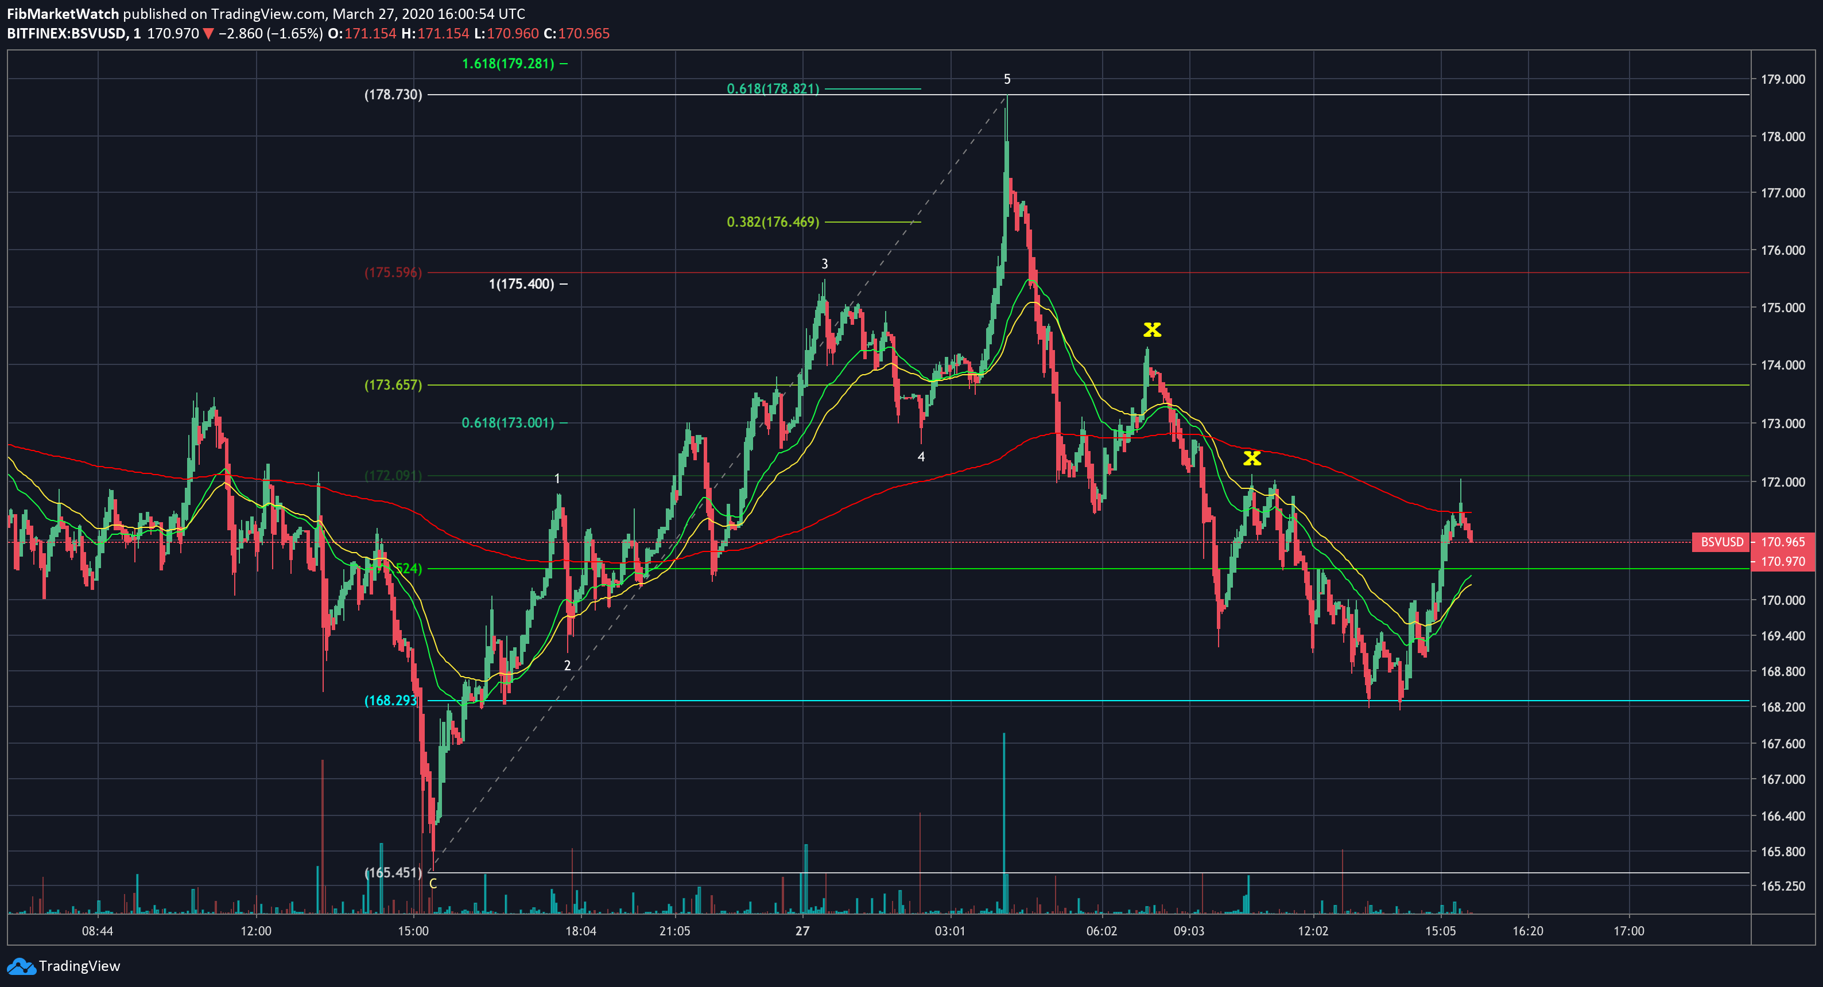This screenshot has width=1823, height=987.
Task: Click the 179.000 price axis tick
Action: (1783, 79)
